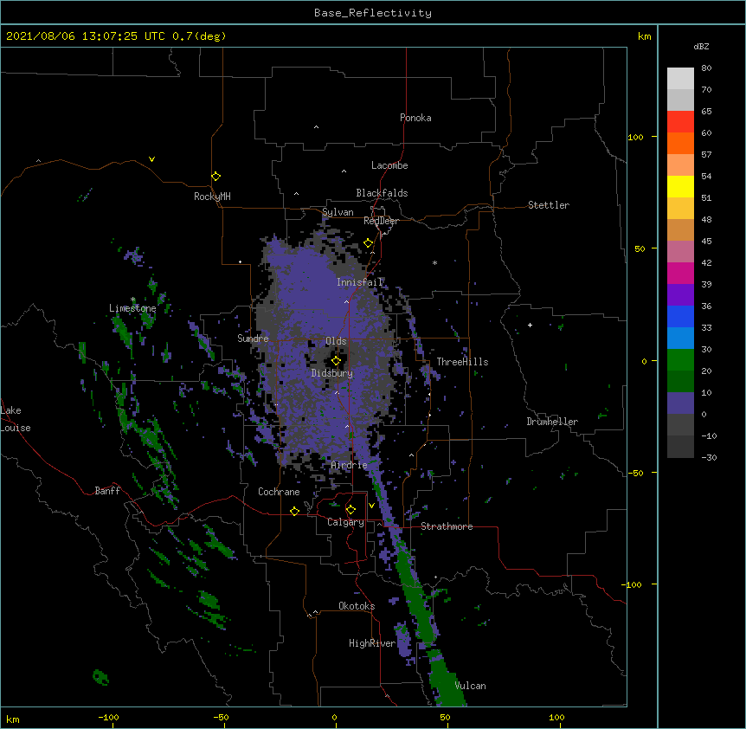This screenshot has height=729, width=746.
Task: Click the timestamp 2021/08/06 13:07:25 UTC
Action: coord(86,36)
